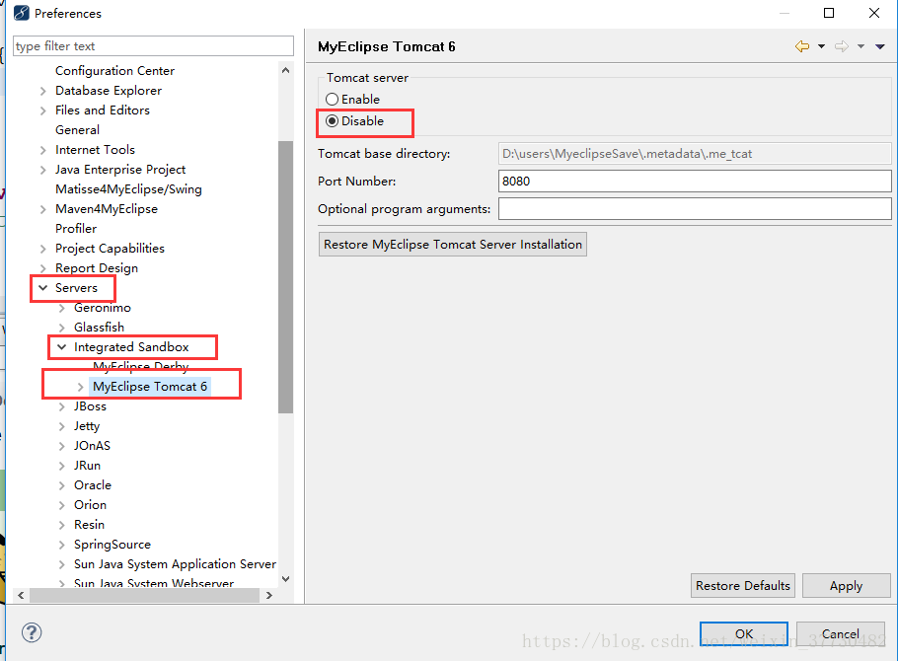Select Matisse4MyEclipse/Swing tree item

(x=128, y=189)
